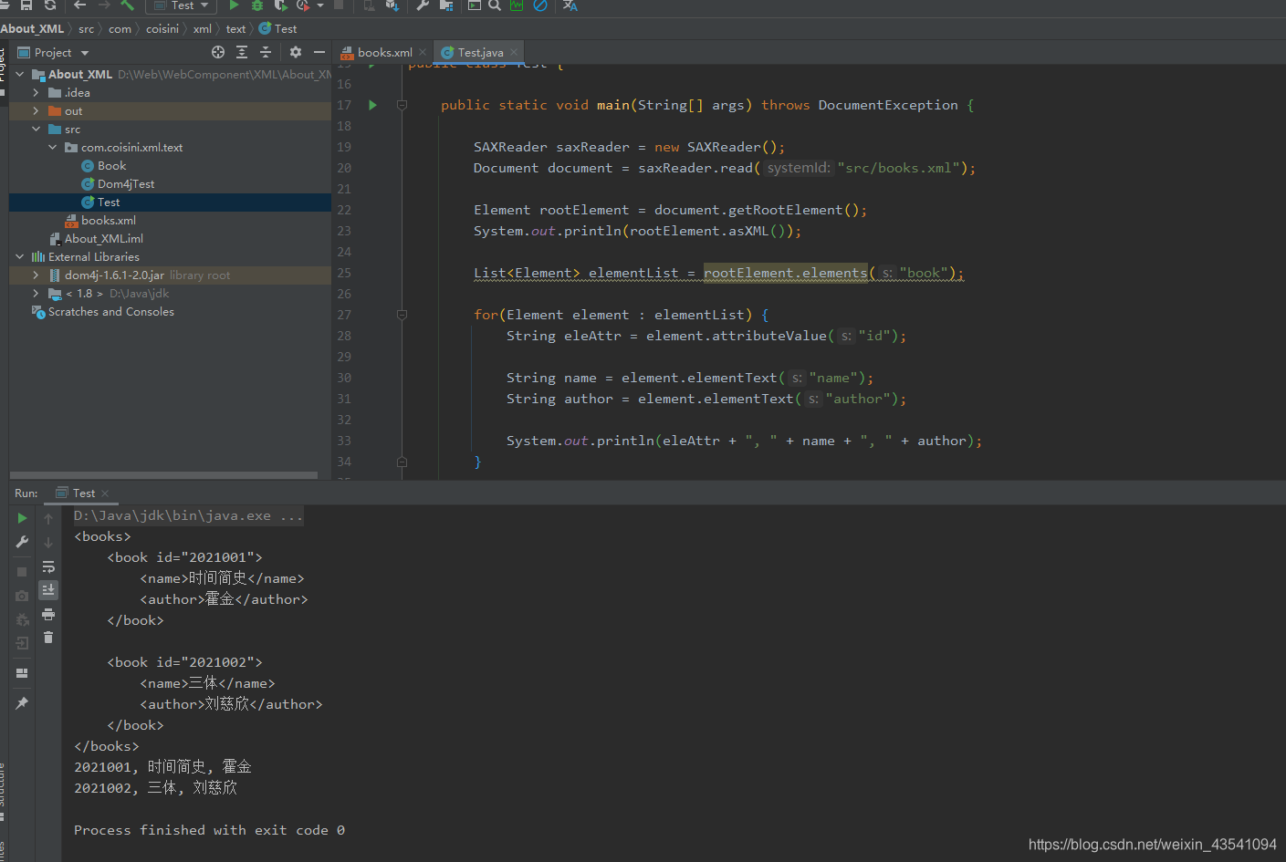Clear console with the trash icon
Viewport: 1286px width, 862px height.
click(x=48, y=638)
